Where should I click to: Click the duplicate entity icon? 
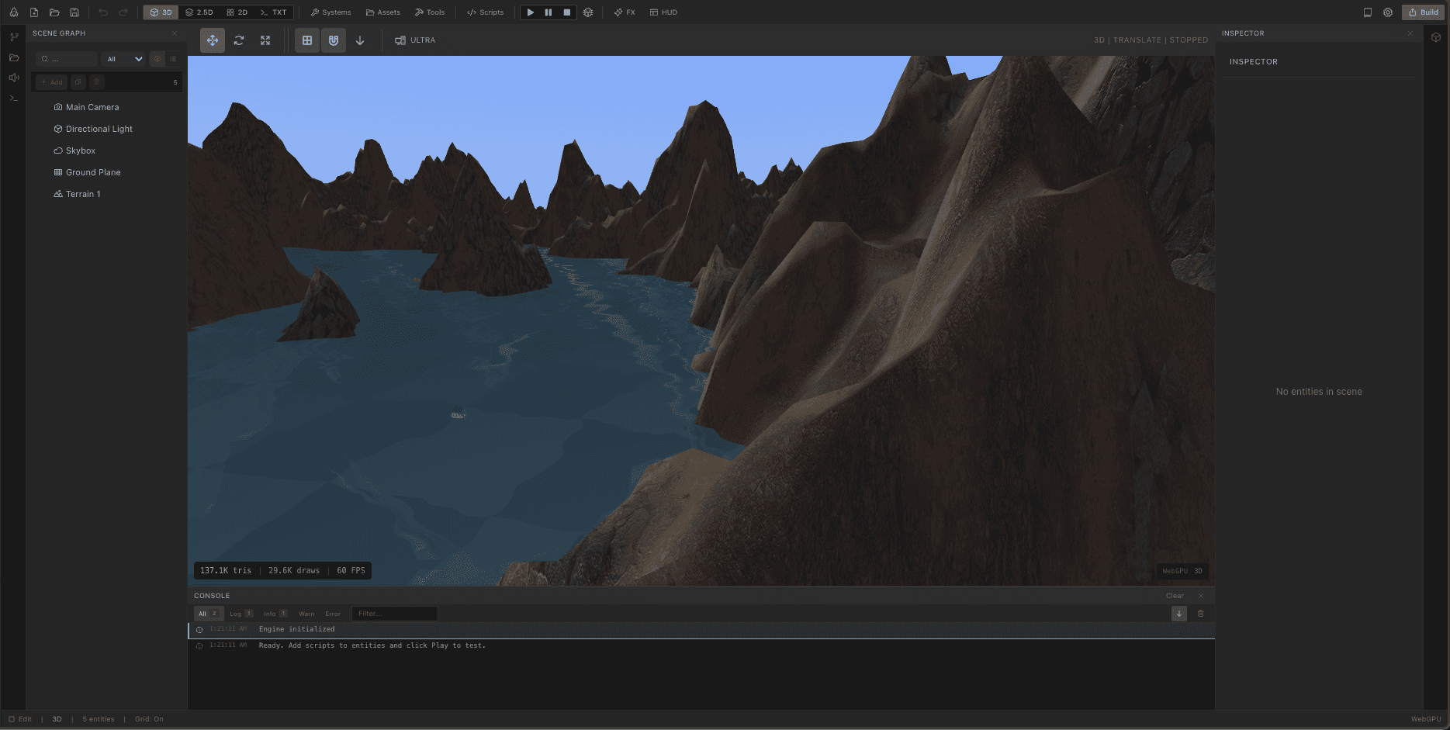[x=78, y=82]
